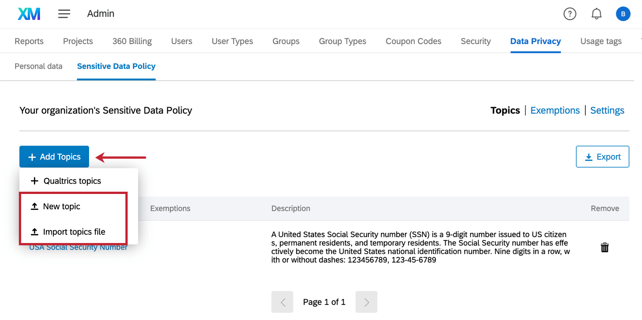Go to previous page of topics
The width and height of the screenshot is (642, 320).
point(282,302)
